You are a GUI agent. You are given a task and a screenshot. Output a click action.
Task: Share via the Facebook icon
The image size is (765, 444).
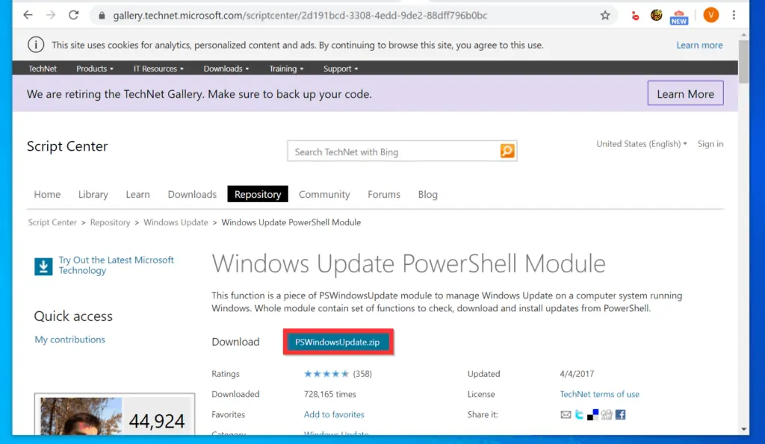click(620, 414)
